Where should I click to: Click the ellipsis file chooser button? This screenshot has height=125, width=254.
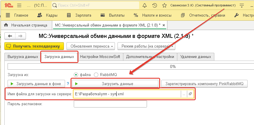(x=183, y=94)
